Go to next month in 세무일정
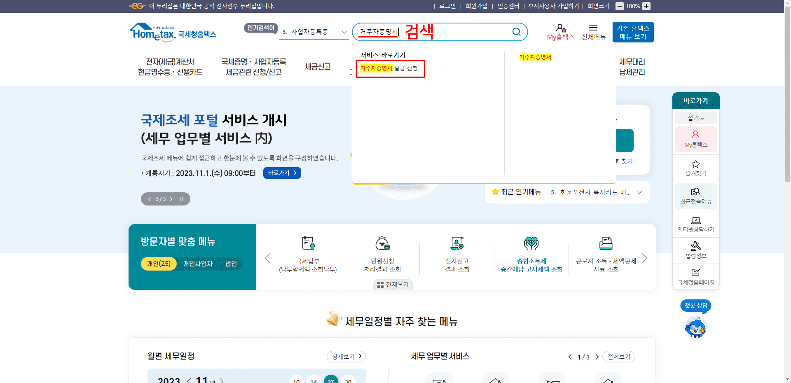The image size is (791, 383). [x=222, y=381]
